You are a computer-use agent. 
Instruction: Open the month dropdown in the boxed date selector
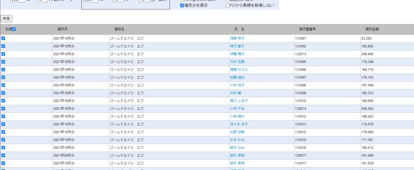(118, 1)
